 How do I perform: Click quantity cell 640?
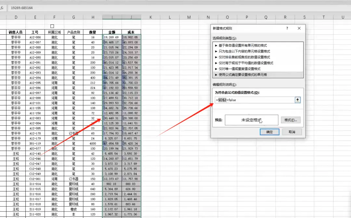pyautogui.click(x=93, y=189)
